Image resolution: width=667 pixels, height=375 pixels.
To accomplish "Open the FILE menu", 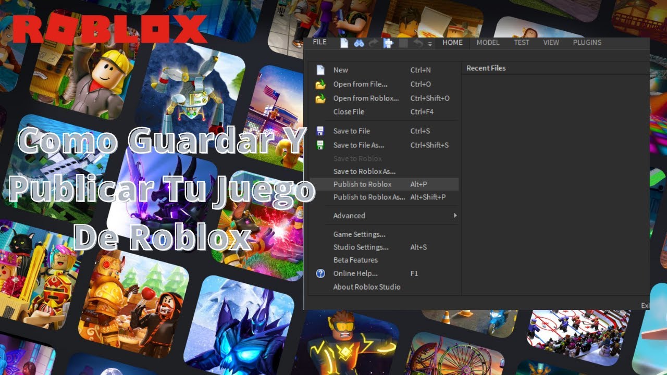I will click(319, 42).
